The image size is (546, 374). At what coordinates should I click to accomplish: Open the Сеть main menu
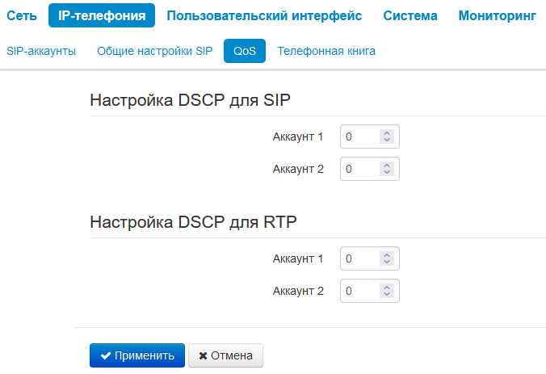(x=21, y=15)
